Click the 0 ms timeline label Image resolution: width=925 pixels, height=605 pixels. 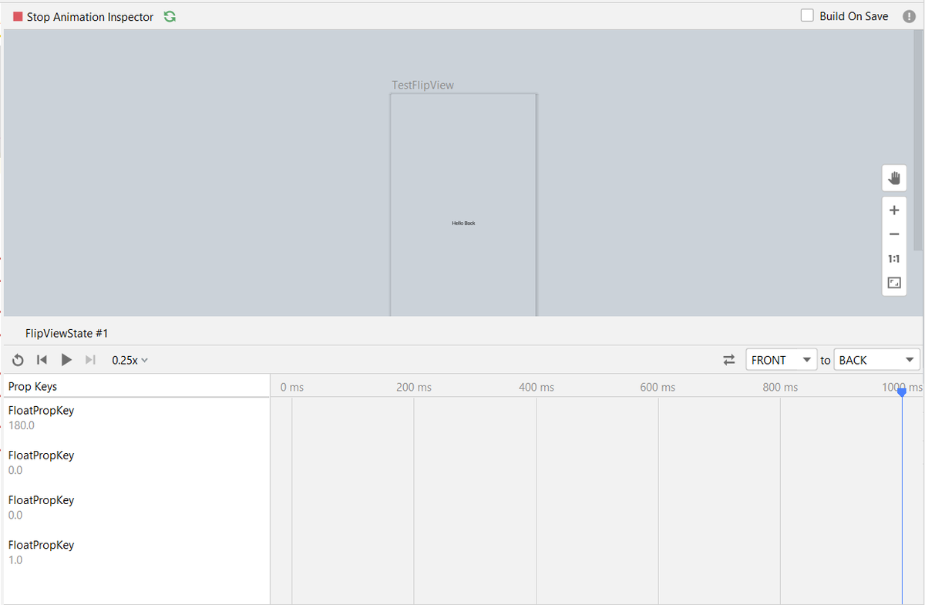coord(292,387)
